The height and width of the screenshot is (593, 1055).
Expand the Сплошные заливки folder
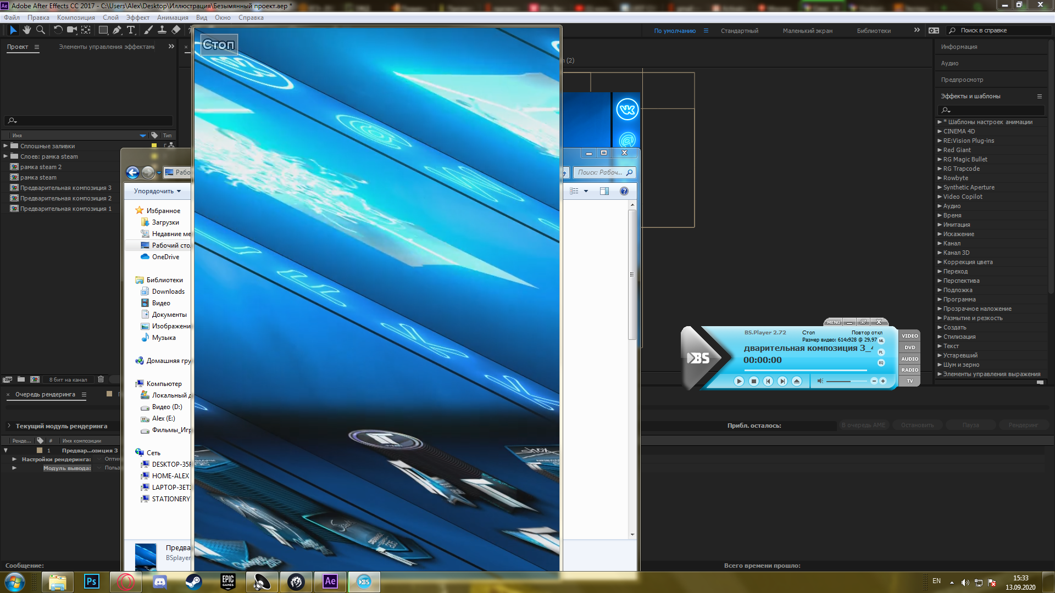(x=5, y=146)
